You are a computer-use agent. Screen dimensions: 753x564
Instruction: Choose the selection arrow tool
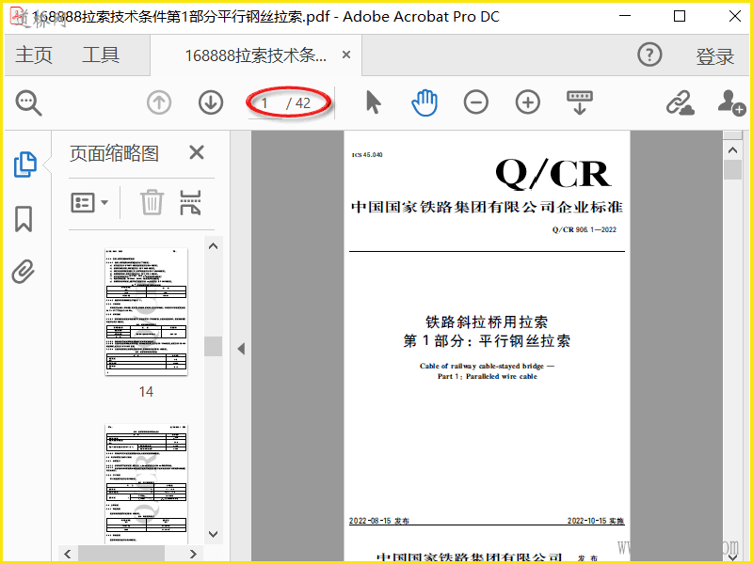tap(373, 102)
